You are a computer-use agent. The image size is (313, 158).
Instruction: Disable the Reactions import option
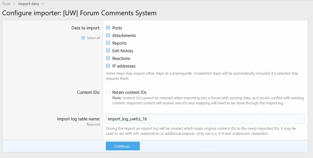point(108,58)
